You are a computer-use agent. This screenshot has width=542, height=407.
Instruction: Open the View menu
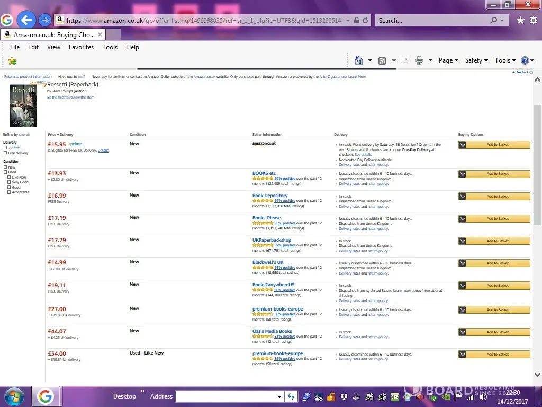click(53, 47)
